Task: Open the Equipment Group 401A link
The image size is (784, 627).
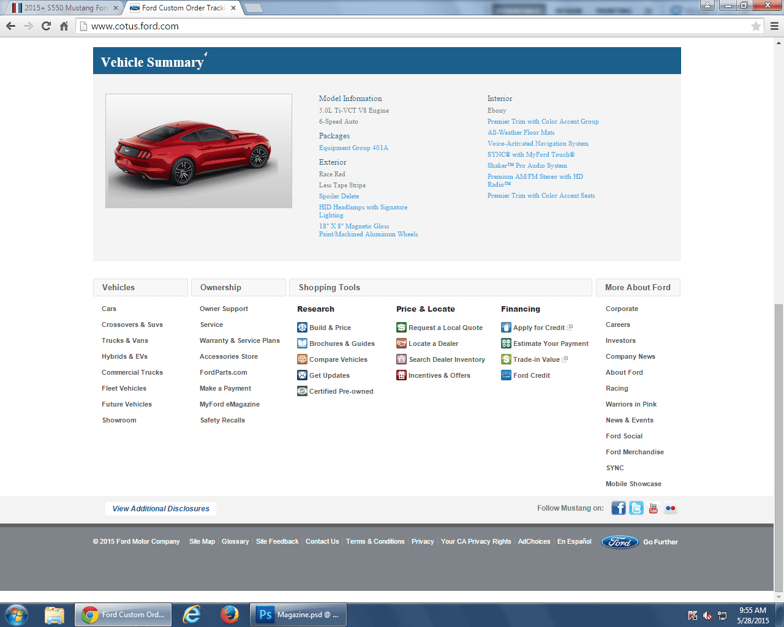Action: point(353,148)
